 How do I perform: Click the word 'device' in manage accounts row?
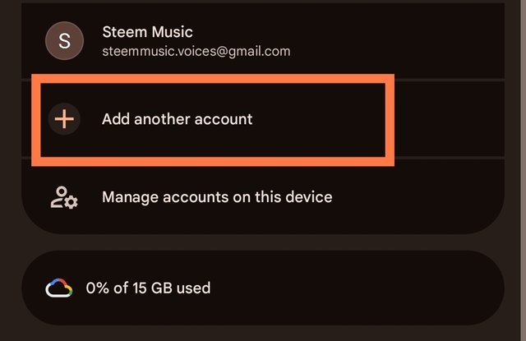tap(309, 197)
